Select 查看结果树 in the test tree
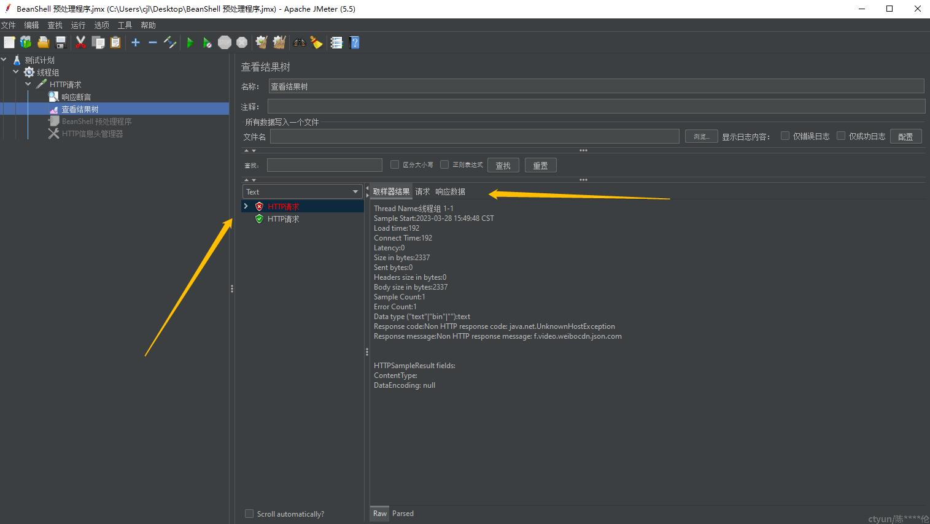930x524 pixels. (x=80, y=109)
